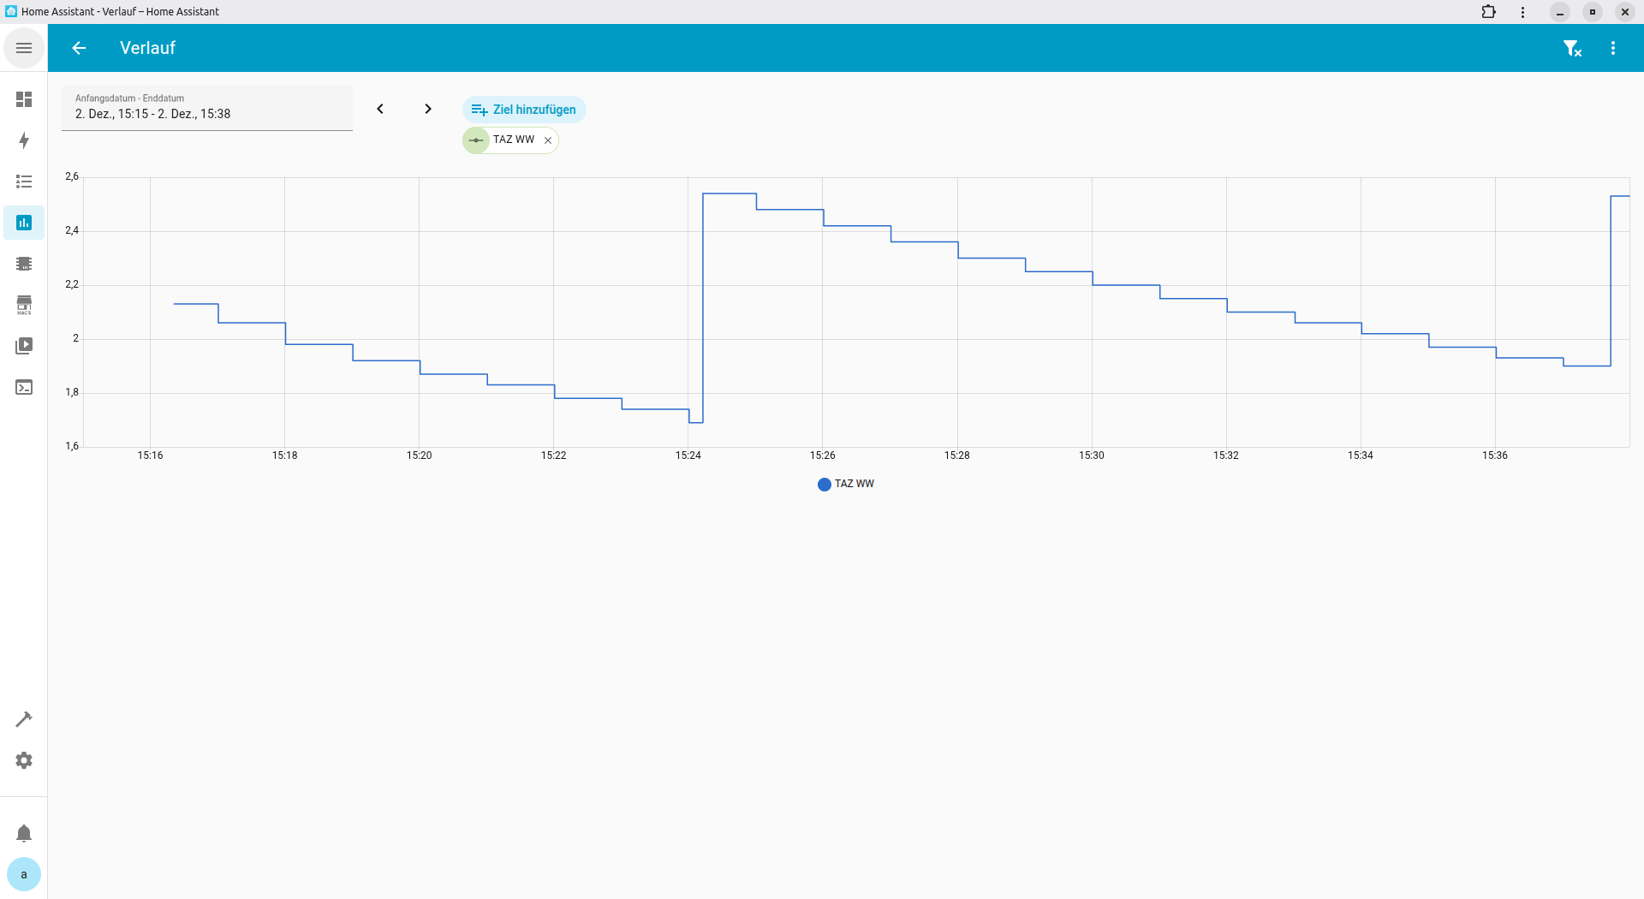Open the Anfangsdatum - Enddatum date field

[x=207, y=108]
